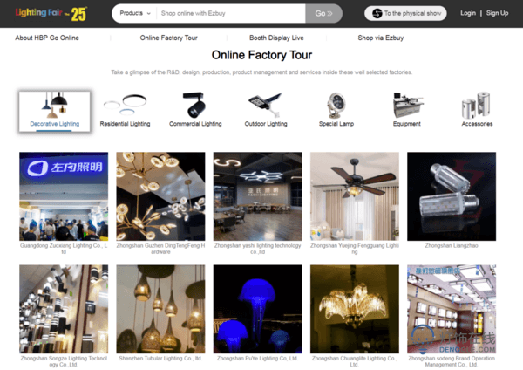Click the Lighting Fair 25 logo
The width and height of the screenshot is (523, 370).
(x=51, y=13)
